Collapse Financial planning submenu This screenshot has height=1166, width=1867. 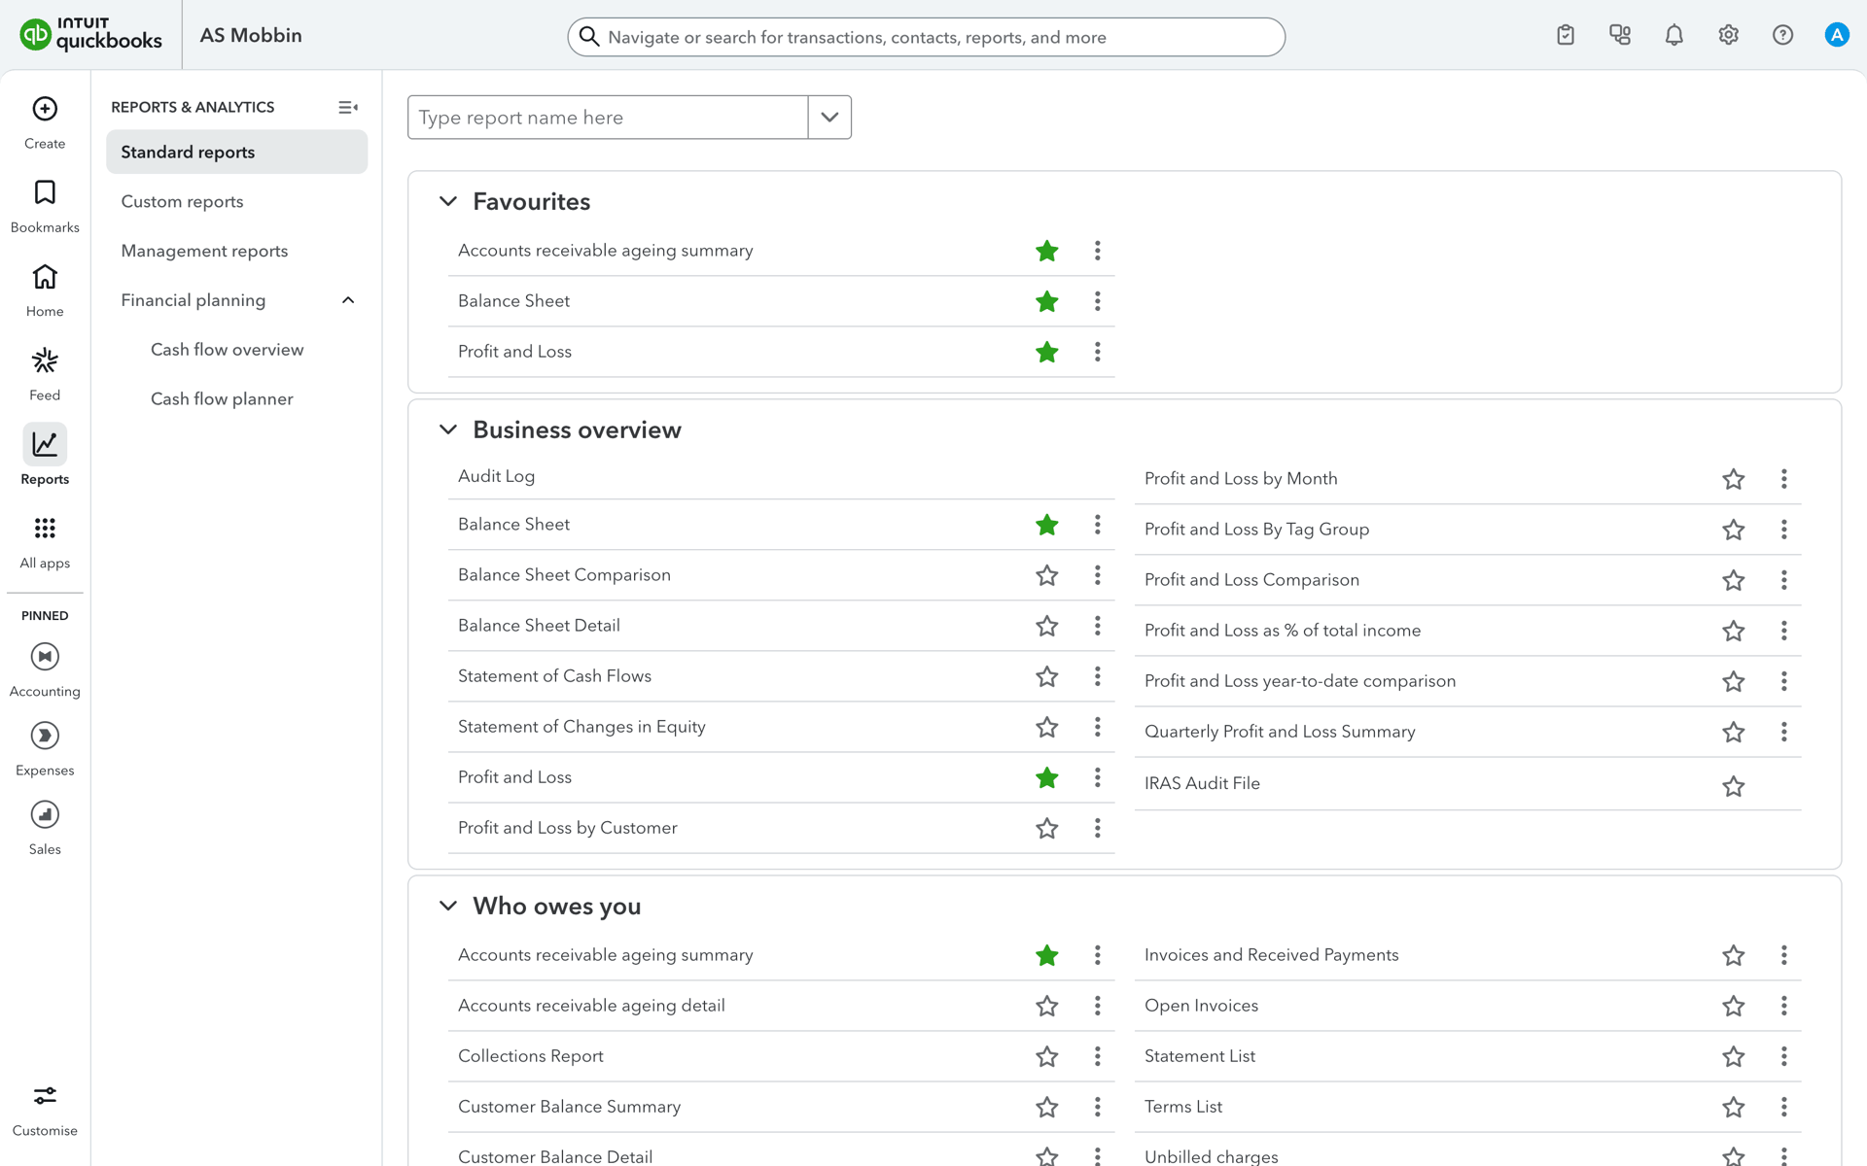tap(348, 300)
